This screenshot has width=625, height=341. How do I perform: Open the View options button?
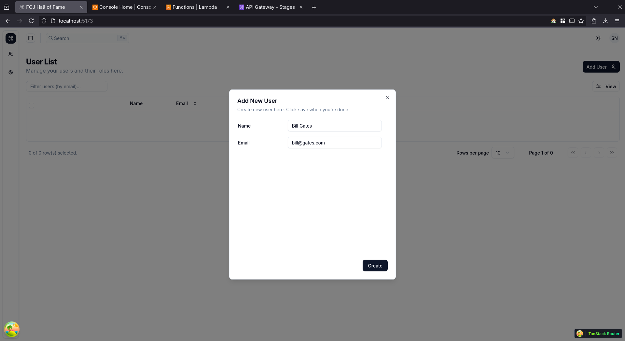[606, 86]
